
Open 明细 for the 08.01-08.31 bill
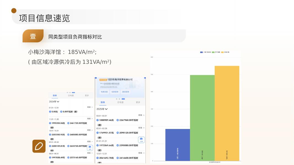(90, 153)
